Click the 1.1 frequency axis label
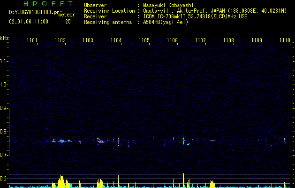 (x=4, y=61)
